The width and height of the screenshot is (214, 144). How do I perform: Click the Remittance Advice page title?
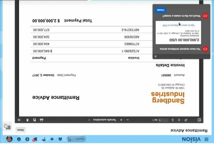(189, 130)
